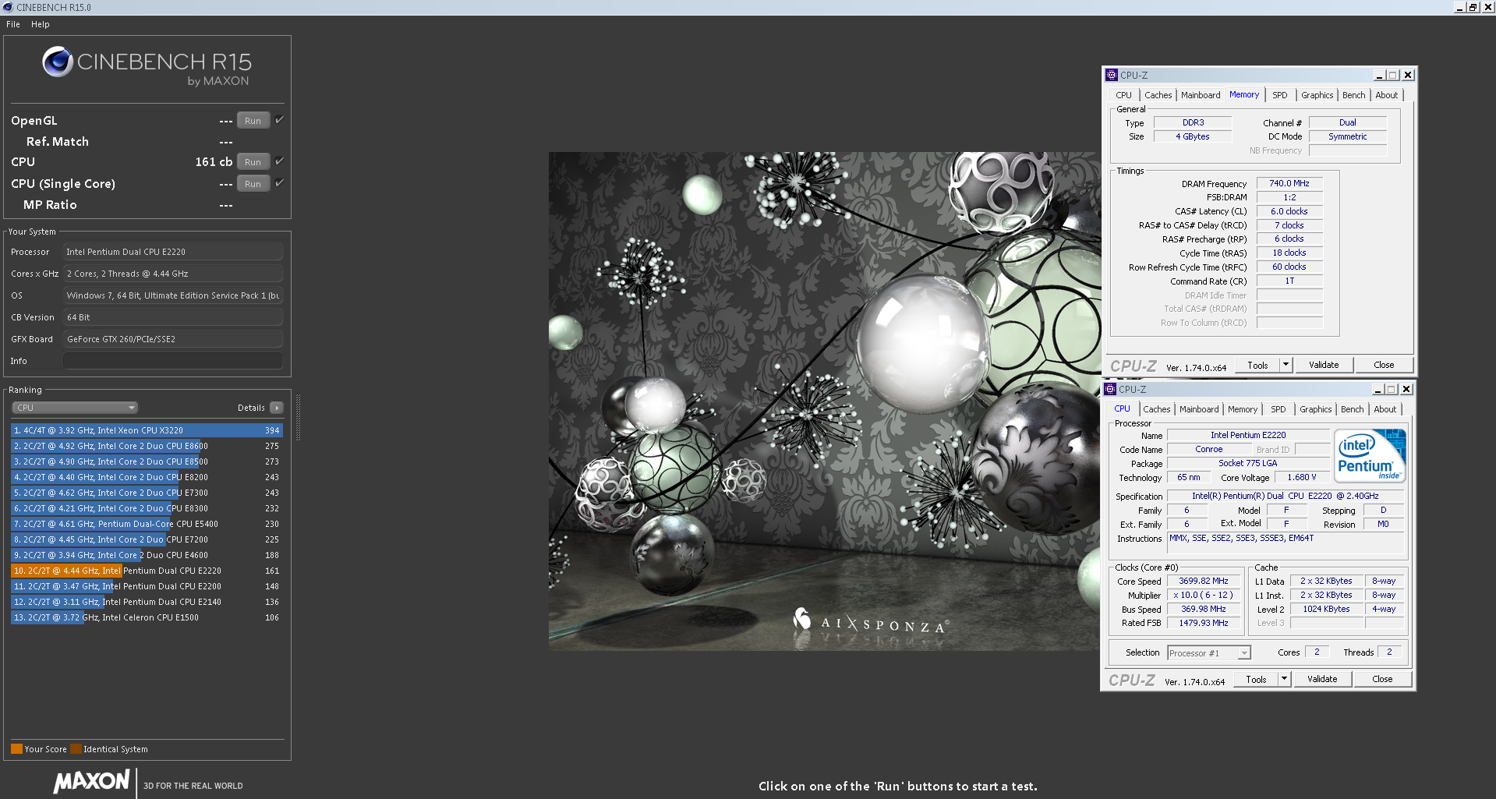
Task: Click the ranking Details arrow button
Action: click(x=277, y=408)
